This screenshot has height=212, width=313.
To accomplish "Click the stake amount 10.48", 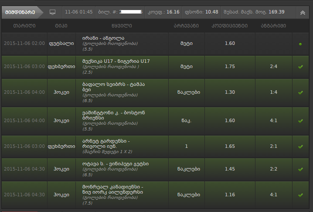I will click(212, 12).
